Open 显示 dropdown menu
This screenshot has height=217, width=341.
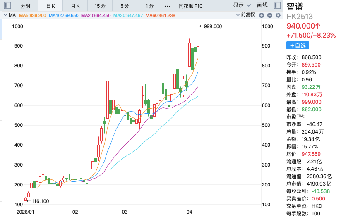pyautogui.click(x=242, y=5)
